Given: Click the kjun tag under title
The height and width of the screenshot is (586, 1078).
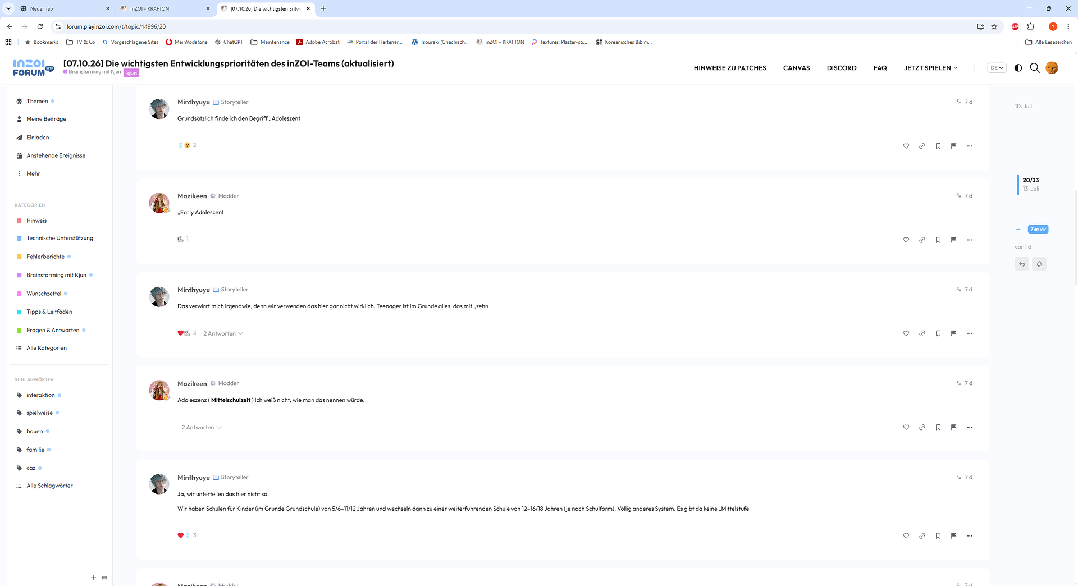Looking at the screenshot, I should pyautogui.click(x=131, y=73).
